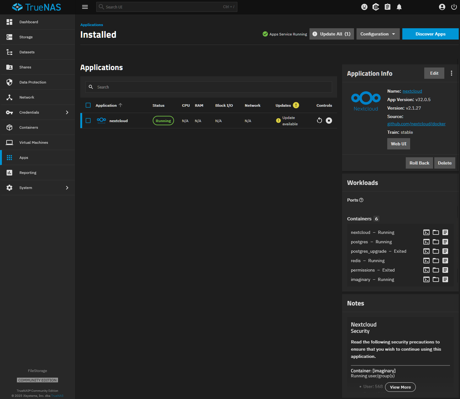Open the running jobs clipboard icon
Viewport: 460px width, 399px height.
387,7
